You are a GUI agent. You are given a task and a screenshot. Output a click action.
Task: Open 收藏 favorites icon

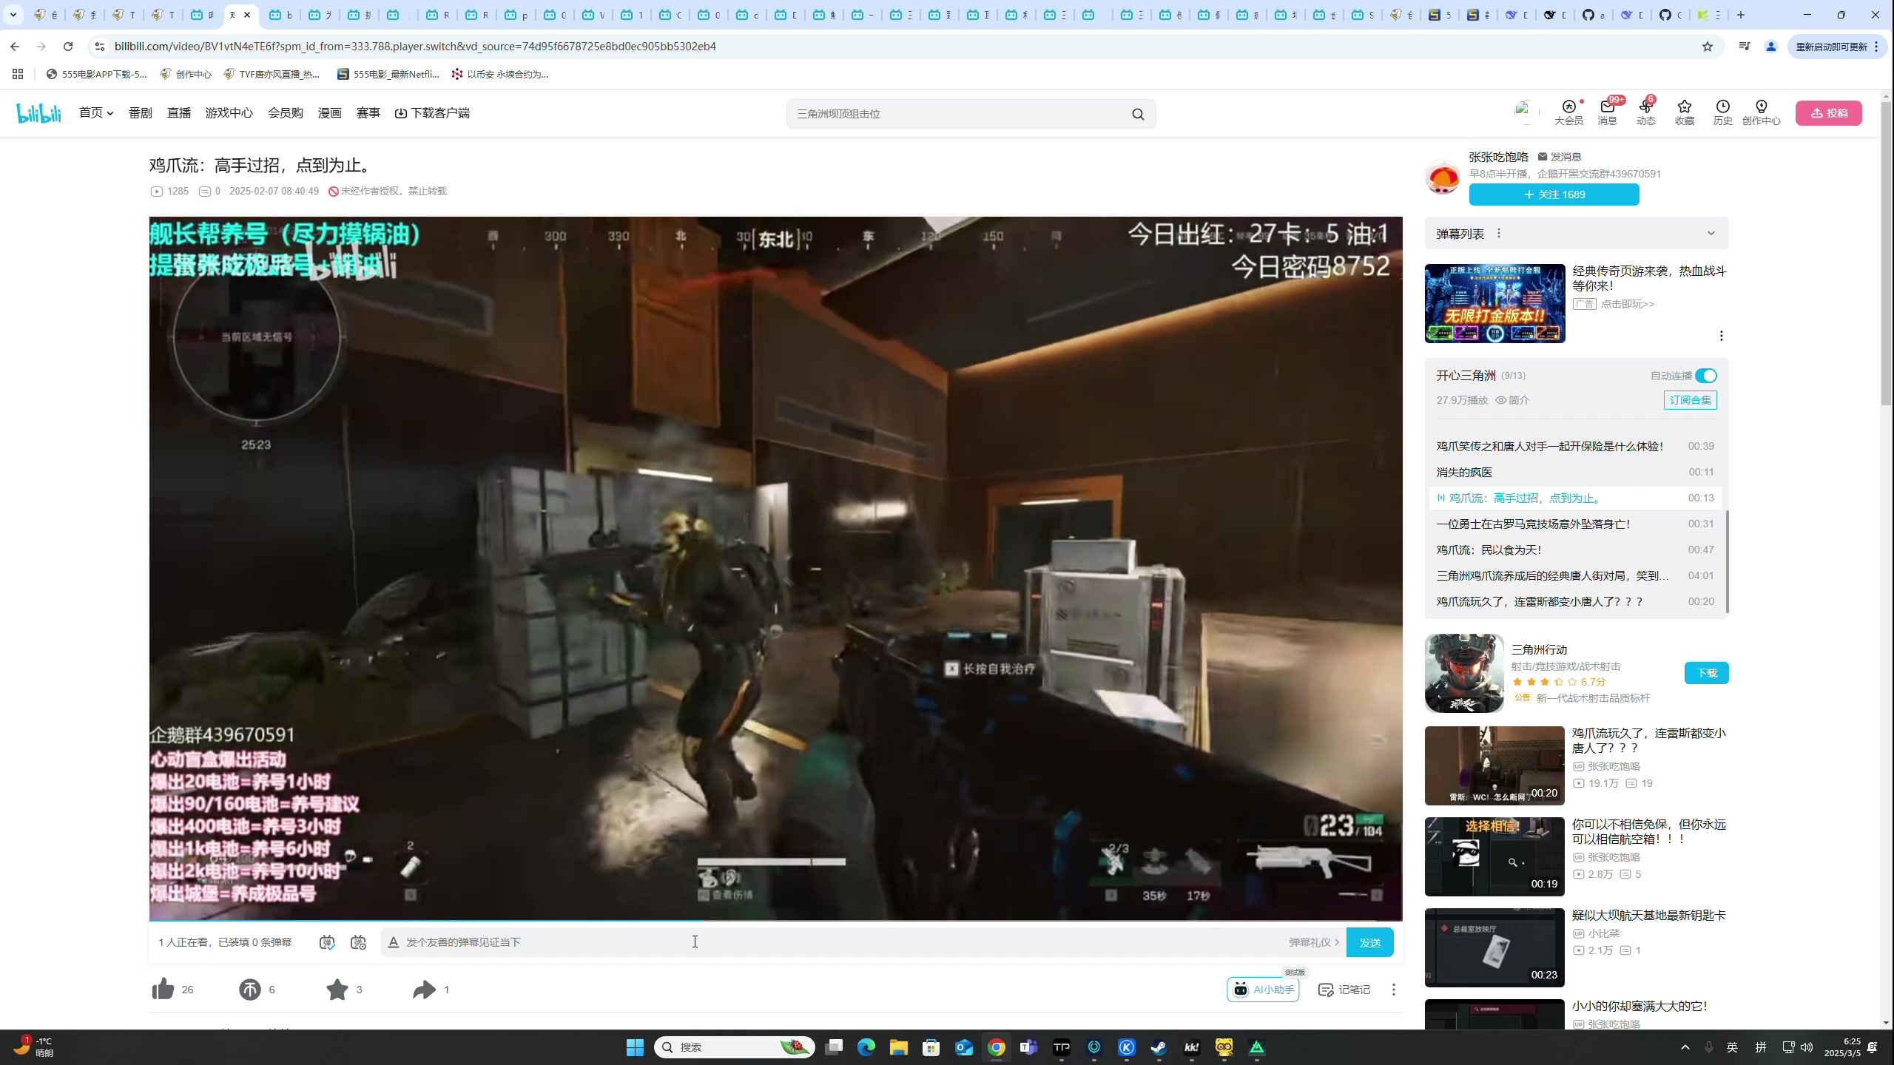point(1684,112)
